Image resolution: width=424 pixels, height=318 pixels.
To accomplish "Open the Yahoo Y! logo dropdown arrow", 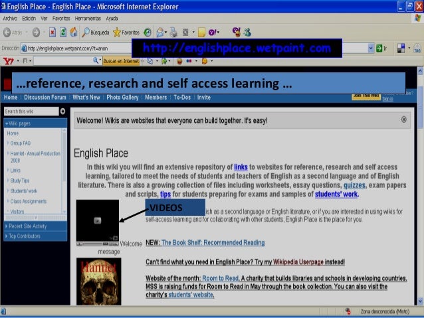I will tap(18, 61).
